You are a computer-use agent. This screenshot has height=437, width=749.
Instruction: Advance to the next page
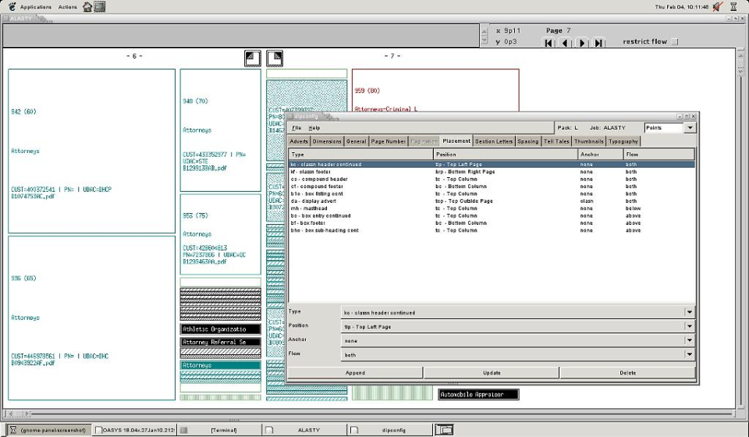tap(582, 43)
